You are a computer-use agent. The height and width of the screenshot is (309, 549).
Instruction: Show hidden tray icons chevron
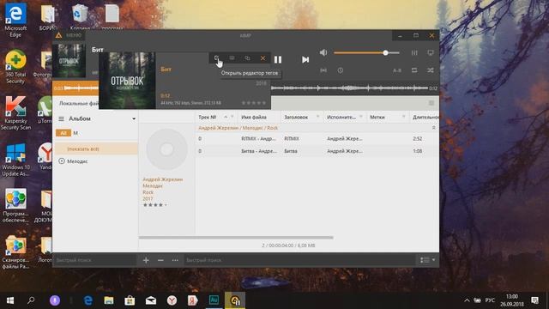(467, 300)
